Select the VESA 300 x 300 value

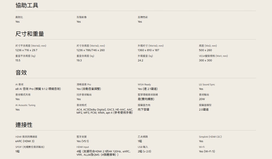(x=205, y=60)
